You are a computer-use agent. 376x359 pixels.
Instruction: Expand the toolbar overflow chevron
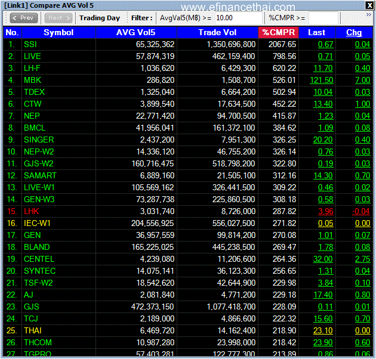coord(369,15)
